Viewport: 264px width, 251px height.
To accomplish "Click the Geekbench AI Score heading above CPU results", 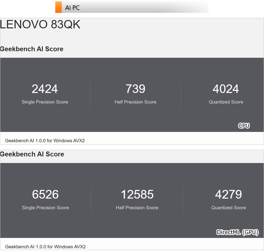I will (32, 49).
